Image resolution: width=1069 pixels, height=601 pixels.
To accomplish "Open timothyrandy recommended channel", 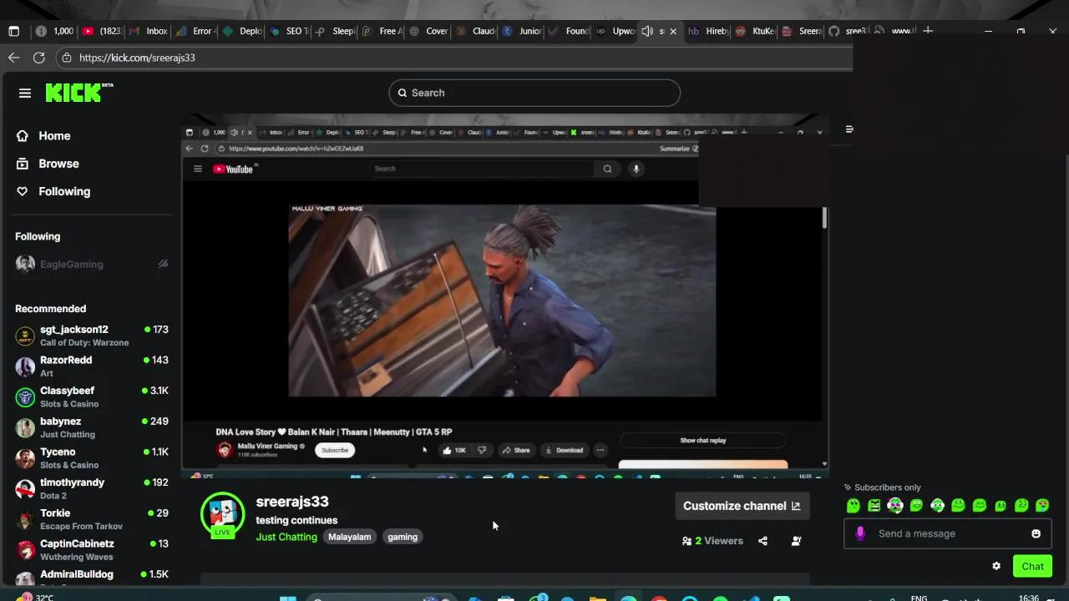I will coord(92,488).
